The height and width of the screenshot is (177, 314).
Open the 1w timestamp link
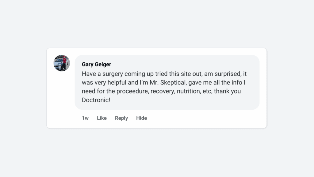tap(85, 118)
